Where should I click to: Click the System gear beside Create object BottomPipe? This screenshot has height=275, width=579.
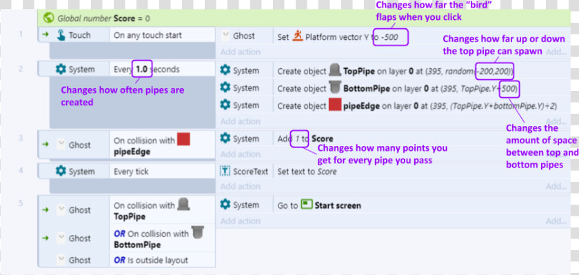pos(225,88)
